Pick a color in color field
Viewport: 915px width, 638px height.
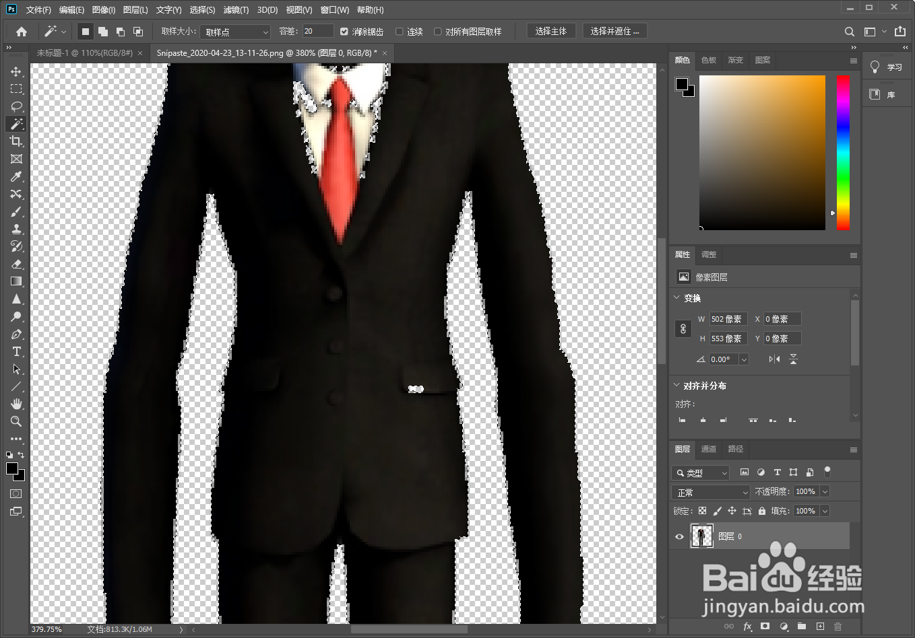pos(762,153)
